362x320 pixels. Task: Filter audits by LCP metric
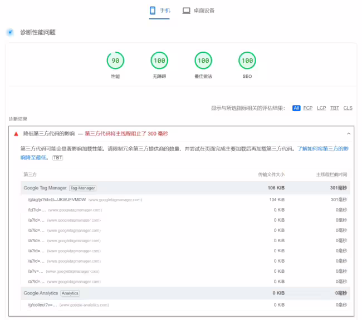tap(321, 108)
